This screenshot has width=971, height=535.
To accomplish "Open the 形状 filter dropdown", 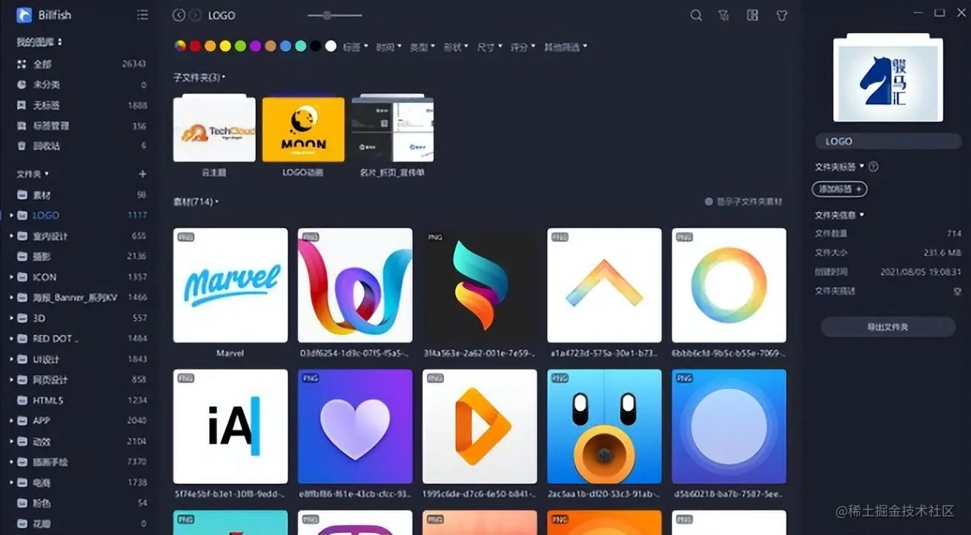I will tap(456, 47).
